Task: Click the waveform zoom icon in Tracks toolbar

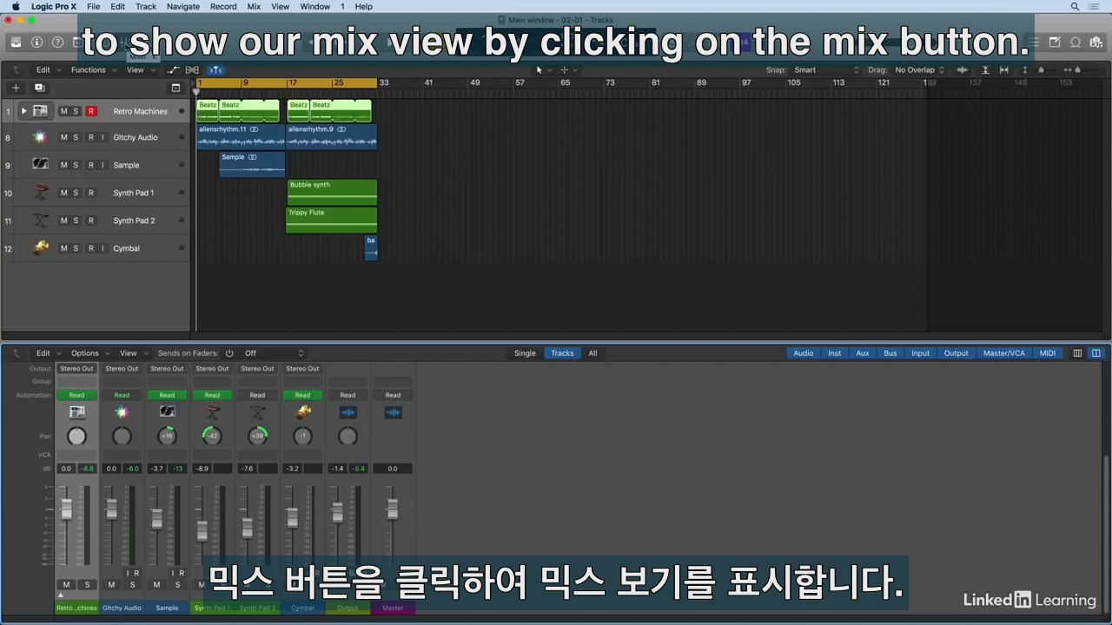Action: (x=962, y=69)
